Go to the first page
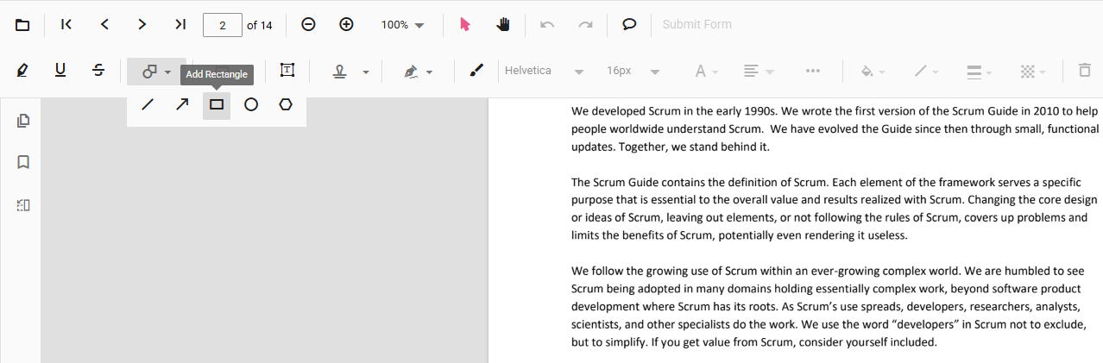The width and height of the screenshot is (1103, 363). (66, 25)
